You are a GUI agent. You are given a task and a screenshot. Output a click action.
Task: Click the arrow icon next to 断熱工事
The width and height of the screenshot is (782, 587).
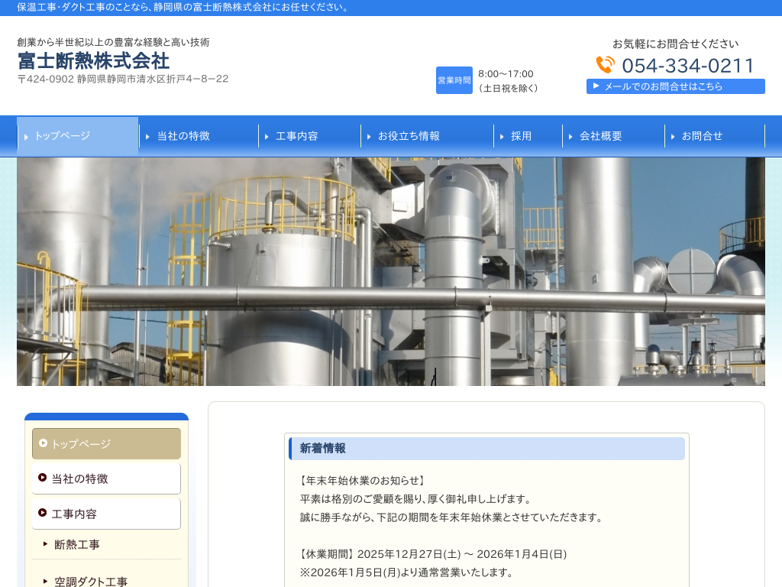click(x=45, y=544)
